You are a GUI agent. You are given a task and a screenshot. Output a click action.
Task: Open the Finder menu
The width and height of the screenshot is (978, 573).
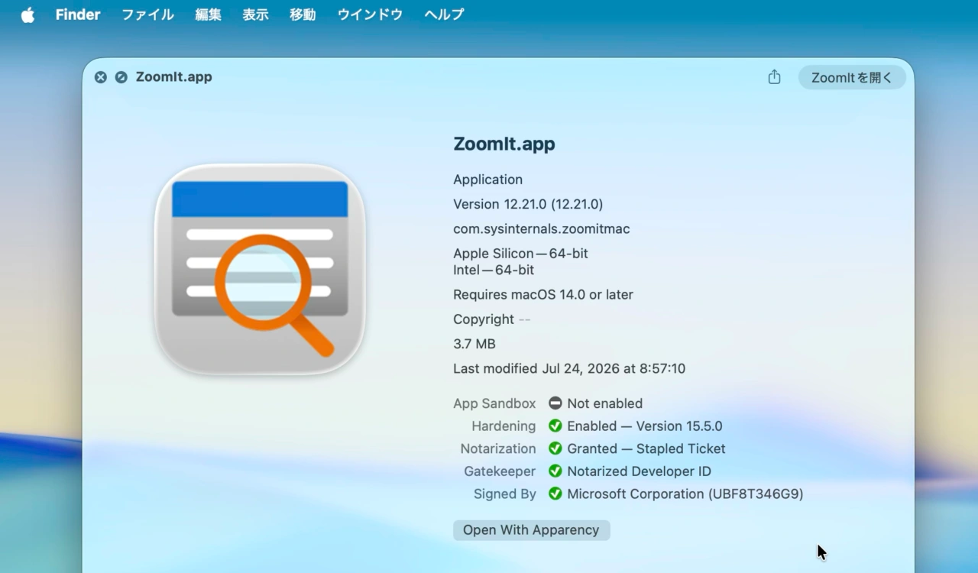tap(78, 15)
